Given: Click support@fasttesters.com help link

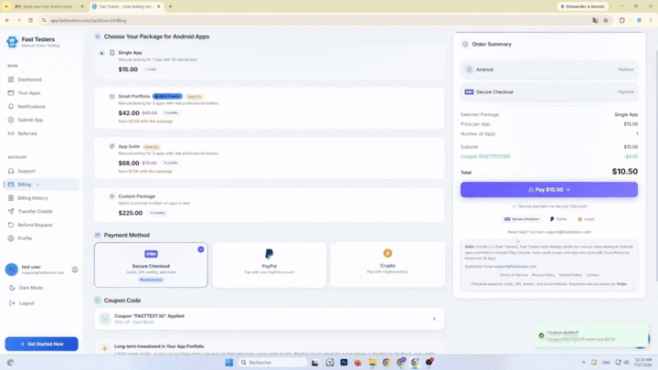Looking at the screenshot, I should pos(568,232).
